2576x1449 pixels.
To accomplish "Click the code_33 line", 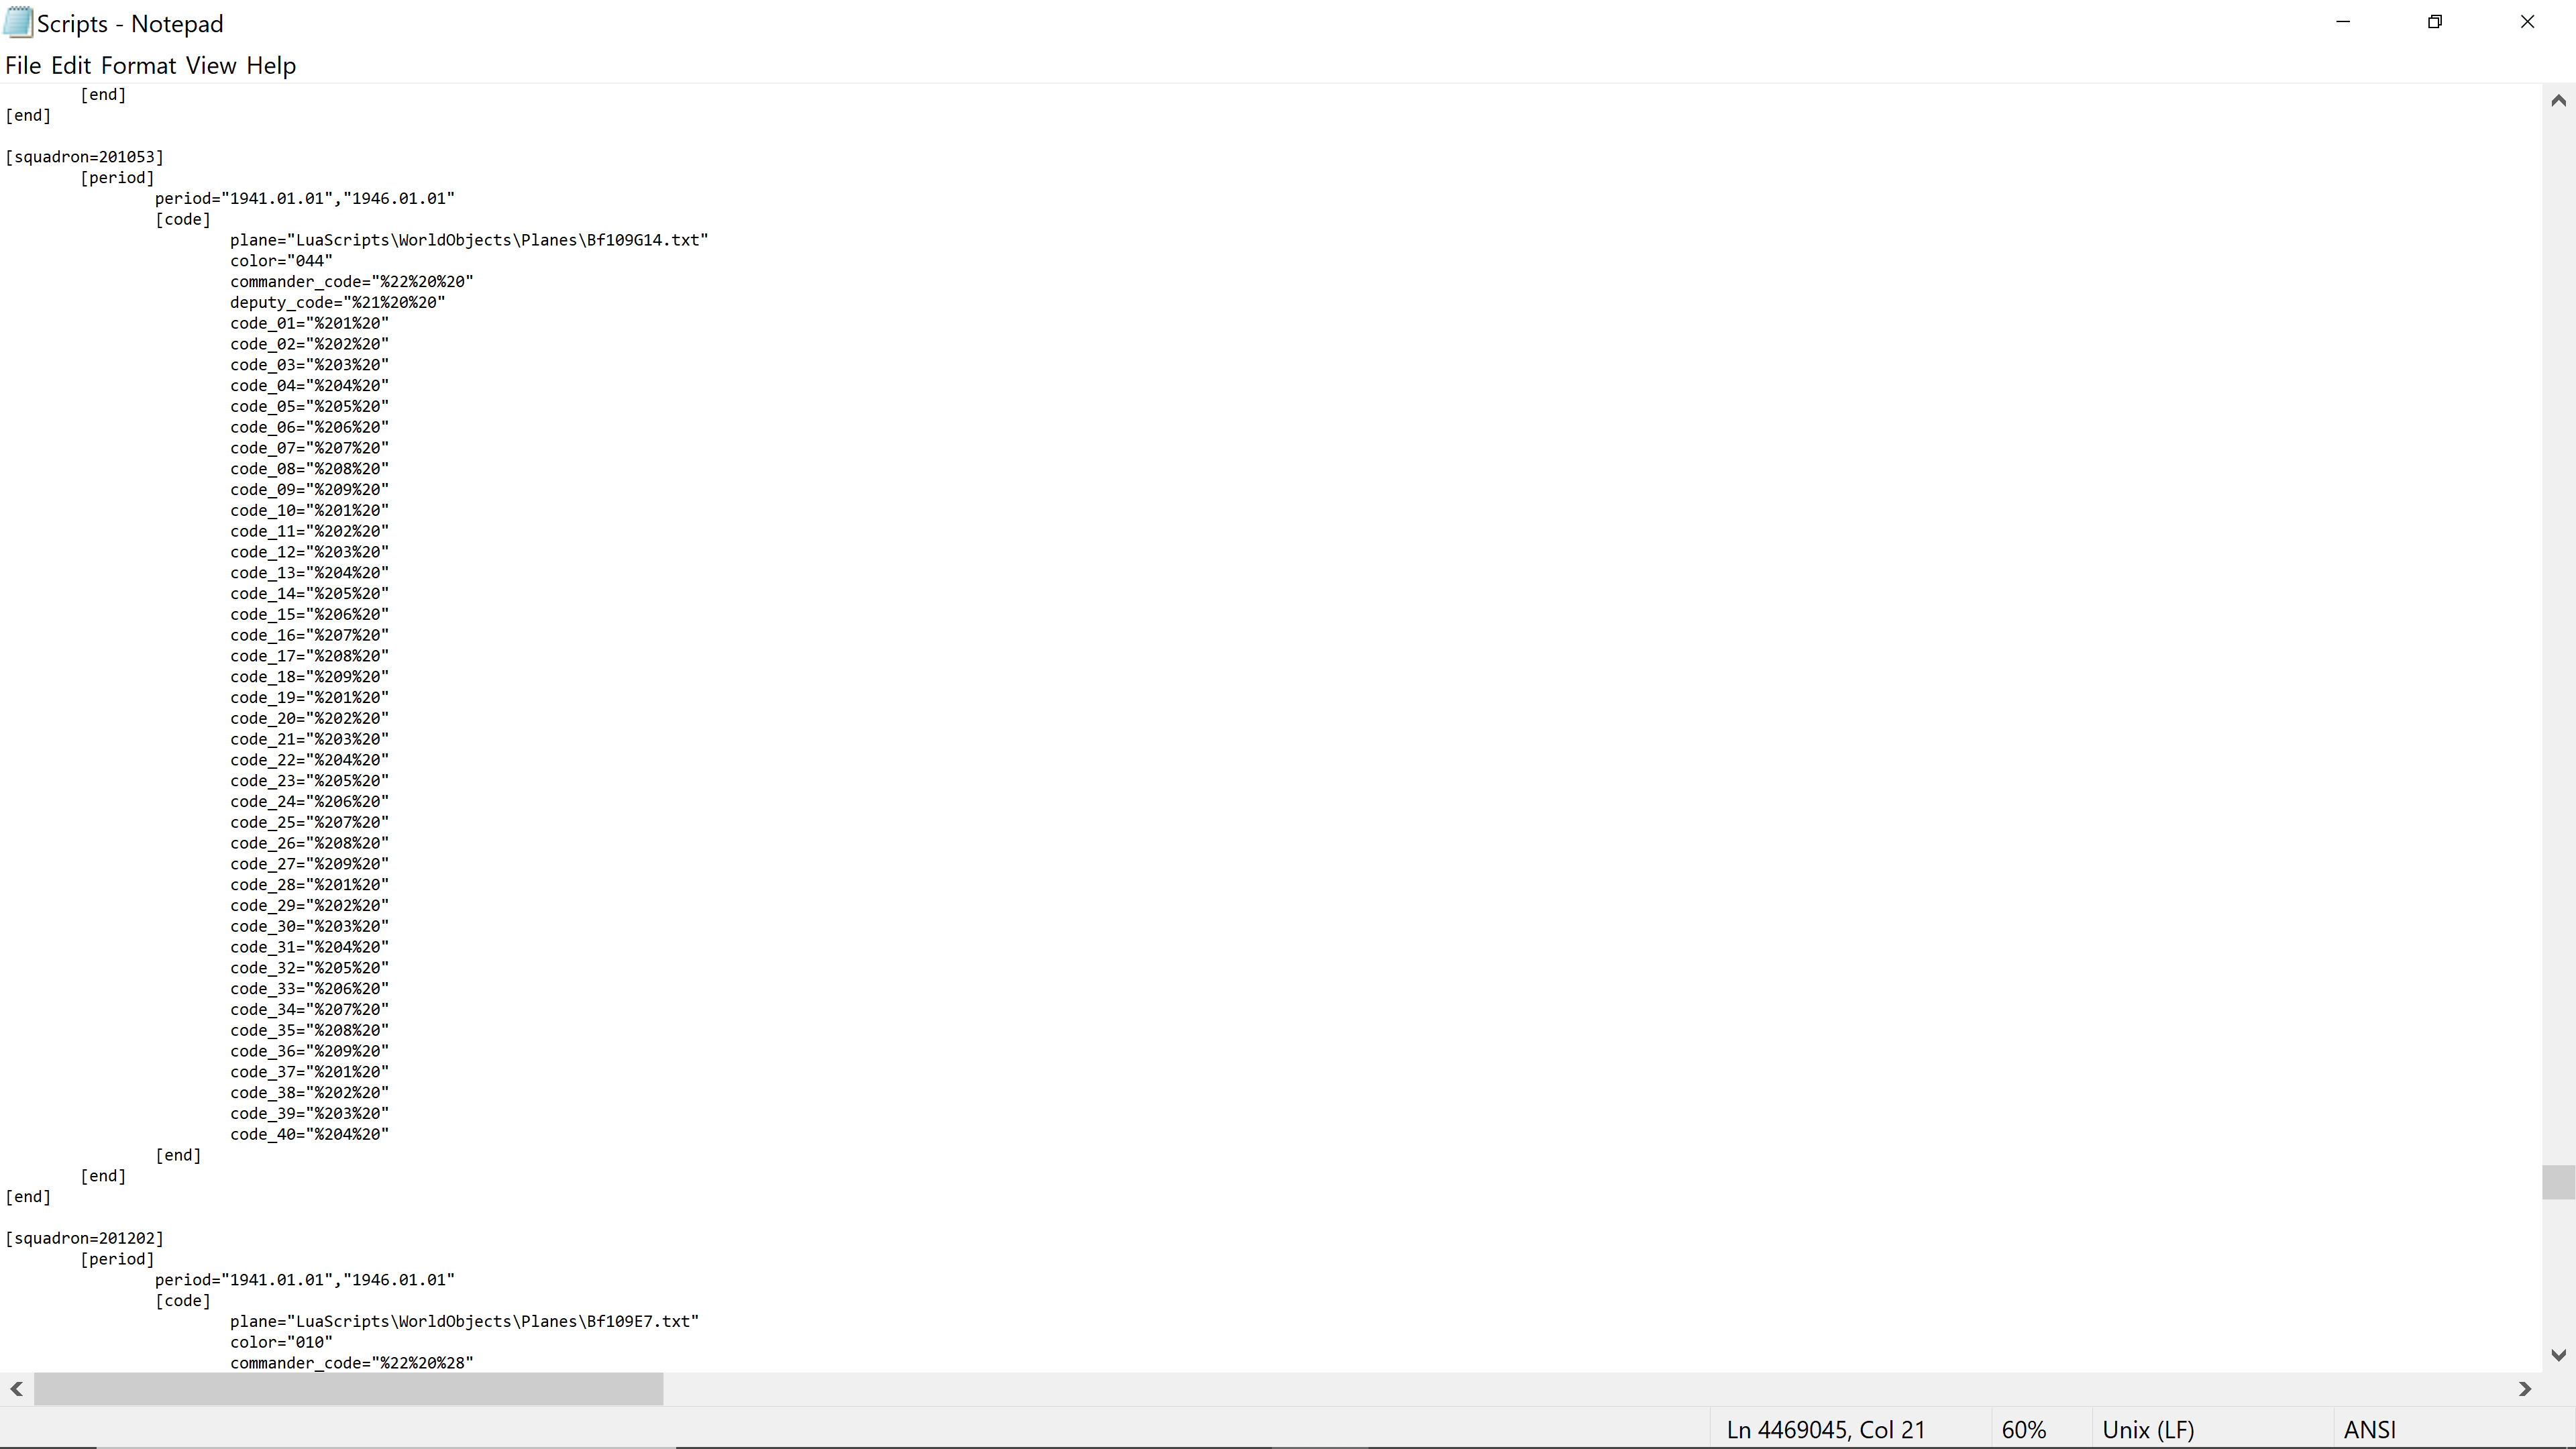I will pyautogui.click(x=309, y=989).
